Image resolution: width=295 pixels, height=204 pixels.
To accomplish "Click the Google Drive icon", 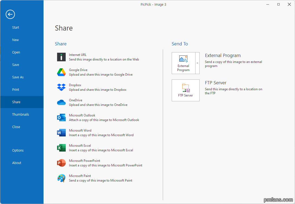I will tap(61, 72).
